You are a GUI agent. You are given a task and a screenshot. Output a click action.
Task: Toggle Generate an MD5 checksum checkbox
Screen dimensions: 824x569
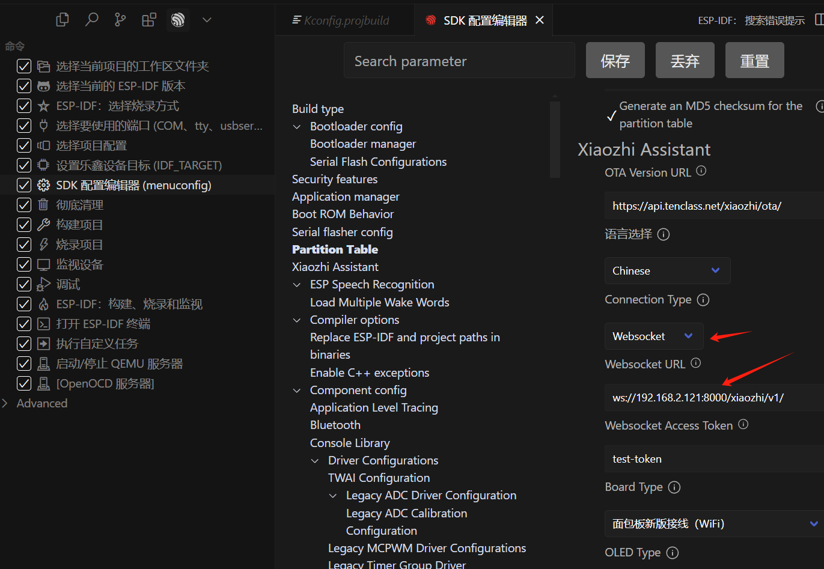[x=611, y=115]
